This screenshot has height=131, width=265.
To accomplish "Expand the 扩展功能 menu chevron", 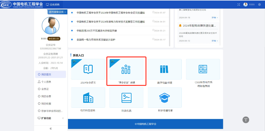I will pyautogui.click(x=63, y=118).
